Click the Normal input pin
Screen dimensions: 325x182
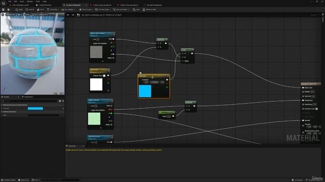(x=303, y=120)
